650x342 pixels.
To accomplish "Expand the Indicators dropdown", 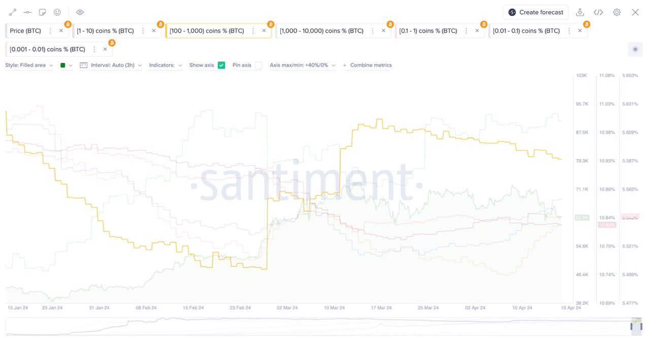I will click(165, 65).
